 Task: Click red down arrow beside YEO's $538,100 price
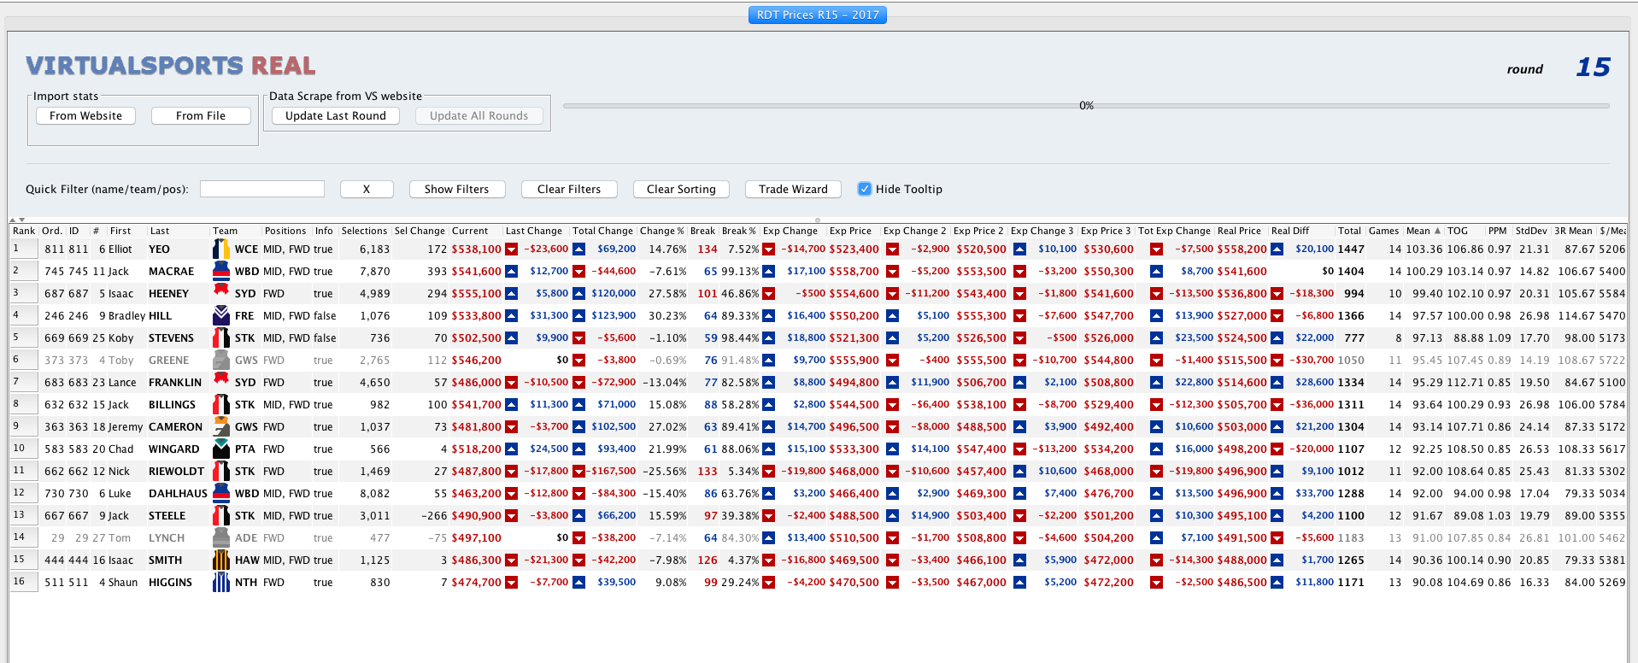(511, 249)
